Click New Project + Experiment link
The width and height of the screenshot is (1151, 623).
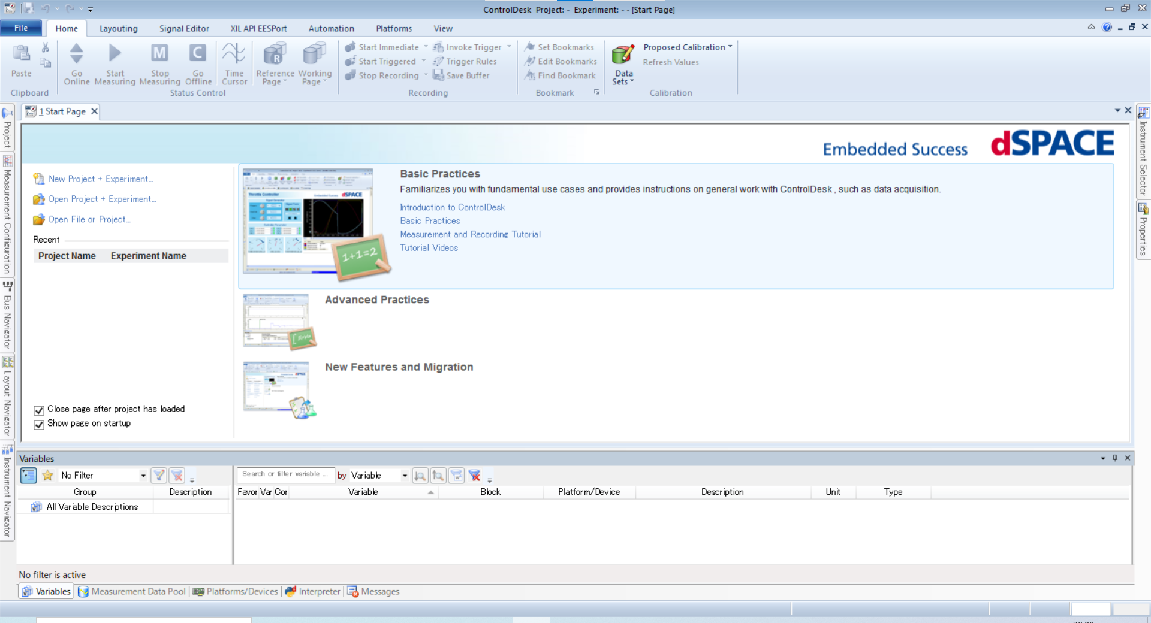pyautogui.click(x=101, y=179)
